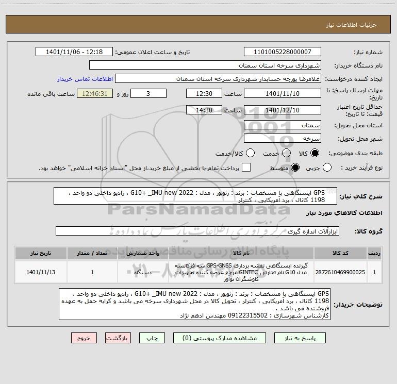
Task: Select the متوسط purchase type radio
Action: 295,168
